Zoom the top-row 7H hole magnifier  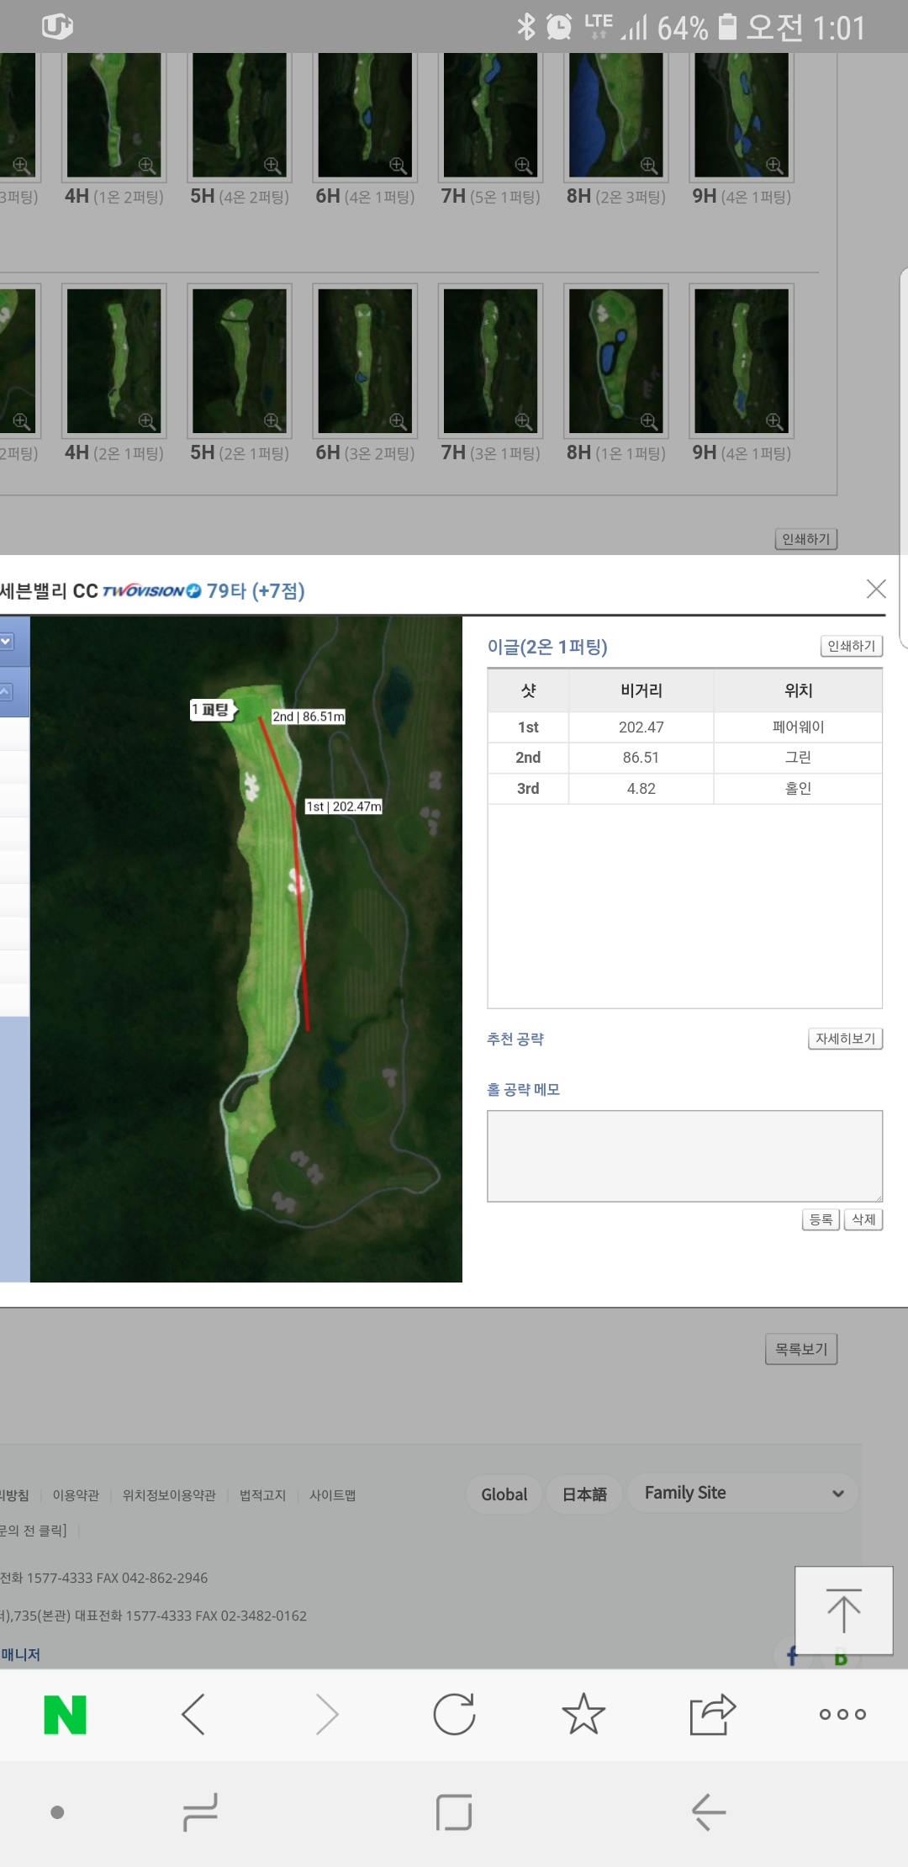click(523, 165)
